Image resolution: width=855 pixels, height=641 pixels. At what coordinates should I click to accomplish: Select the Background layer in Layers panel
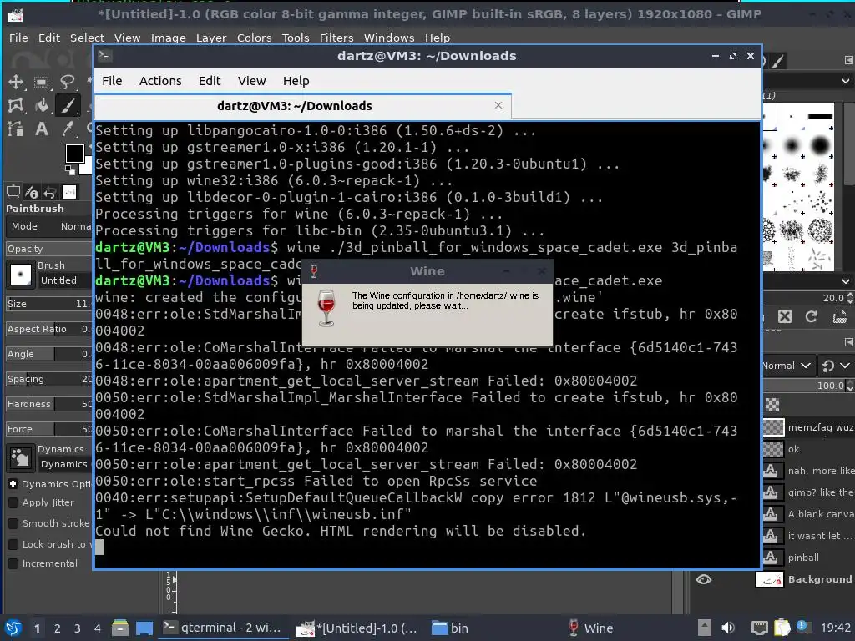click(x=805, y=579)
